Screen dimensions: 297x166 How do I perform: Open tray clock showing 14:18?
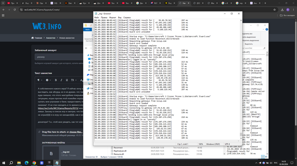[284, 163]
